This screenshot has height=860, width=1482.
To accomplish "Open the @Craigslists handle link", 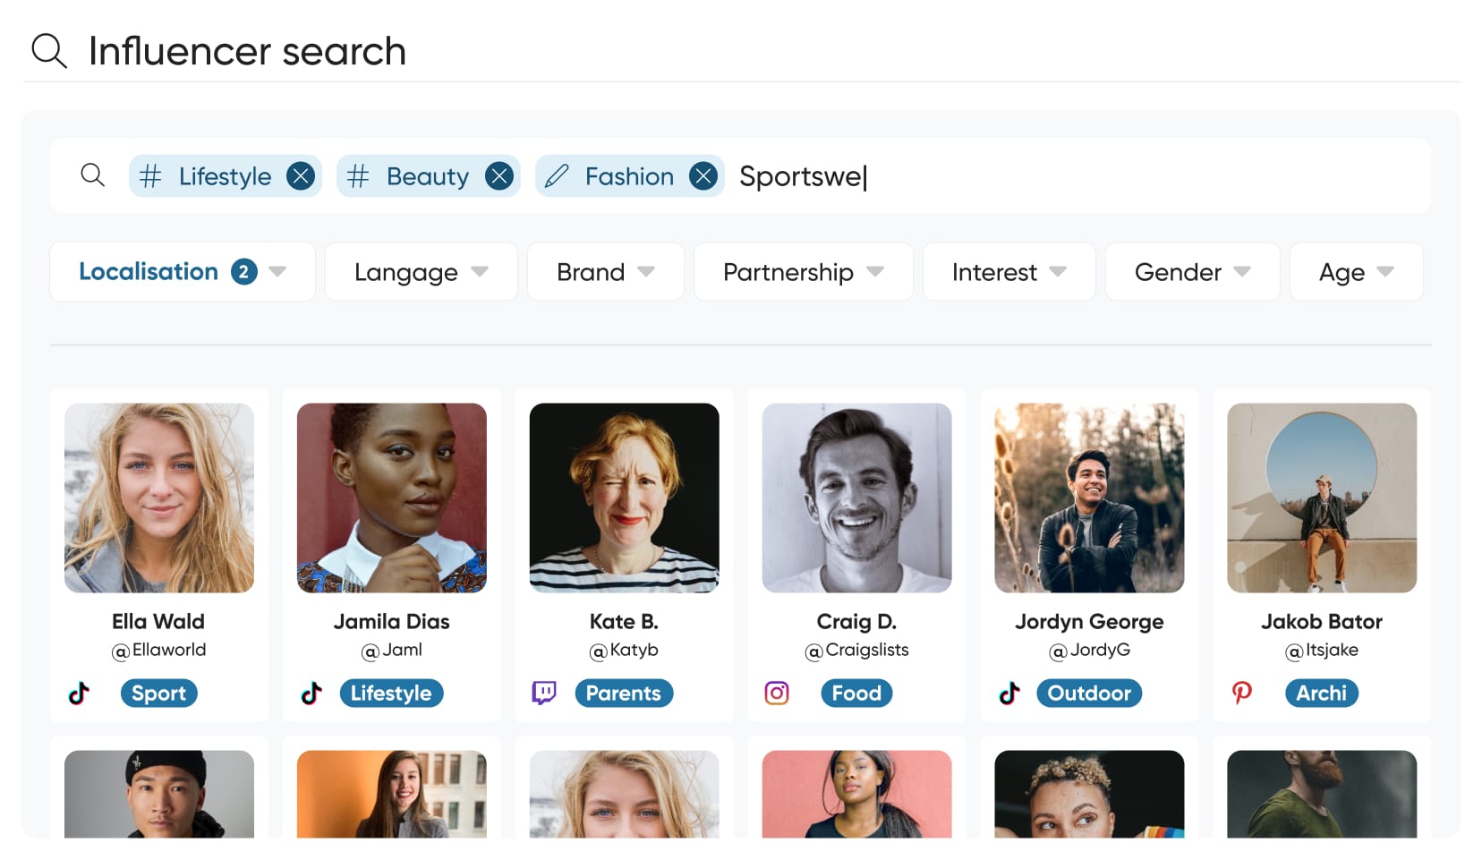I will pyautogui.click(x=856, y=650).
